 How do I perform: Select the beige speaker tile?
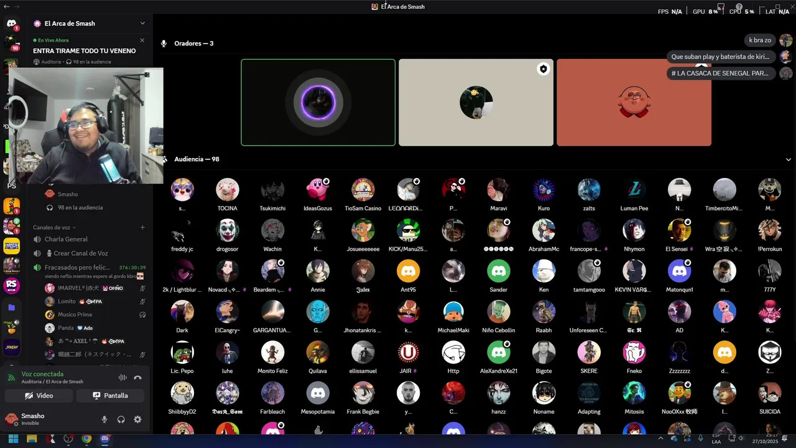pyautogui.click(x=476, y=103)
